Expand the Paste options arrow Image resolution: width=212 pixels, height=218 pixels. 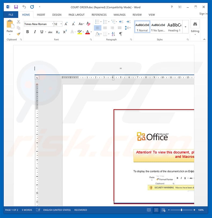click(x=10, y=34)
